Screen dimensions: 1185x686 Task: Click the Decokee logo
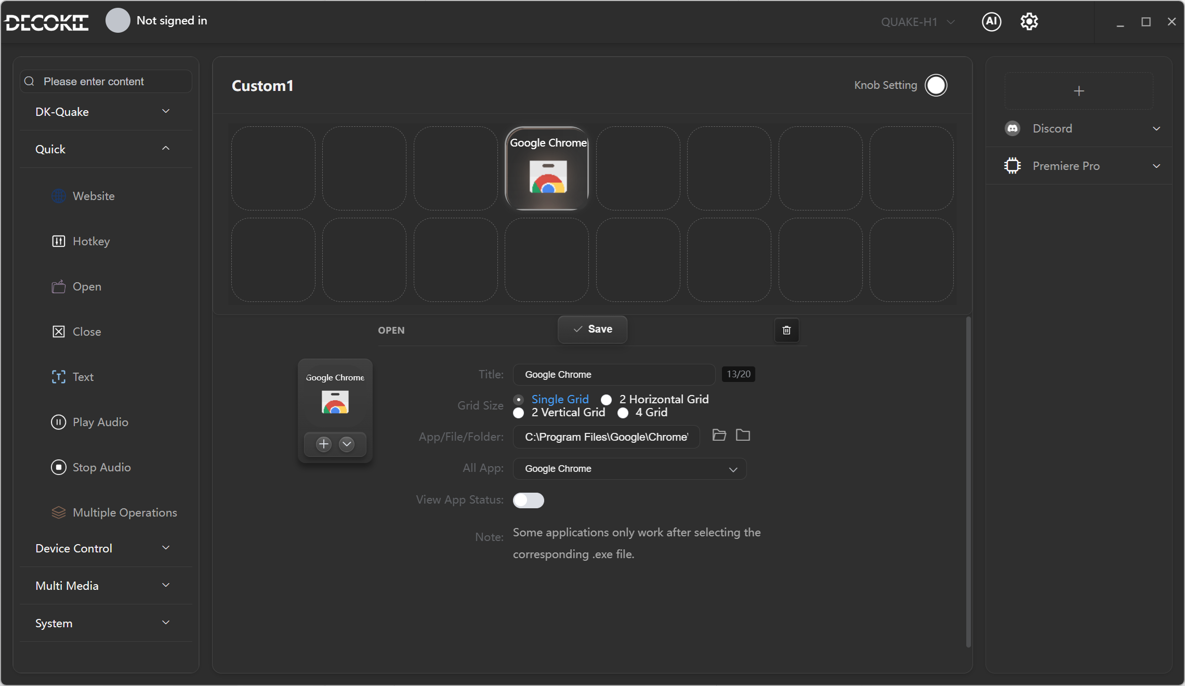point(47,22)
